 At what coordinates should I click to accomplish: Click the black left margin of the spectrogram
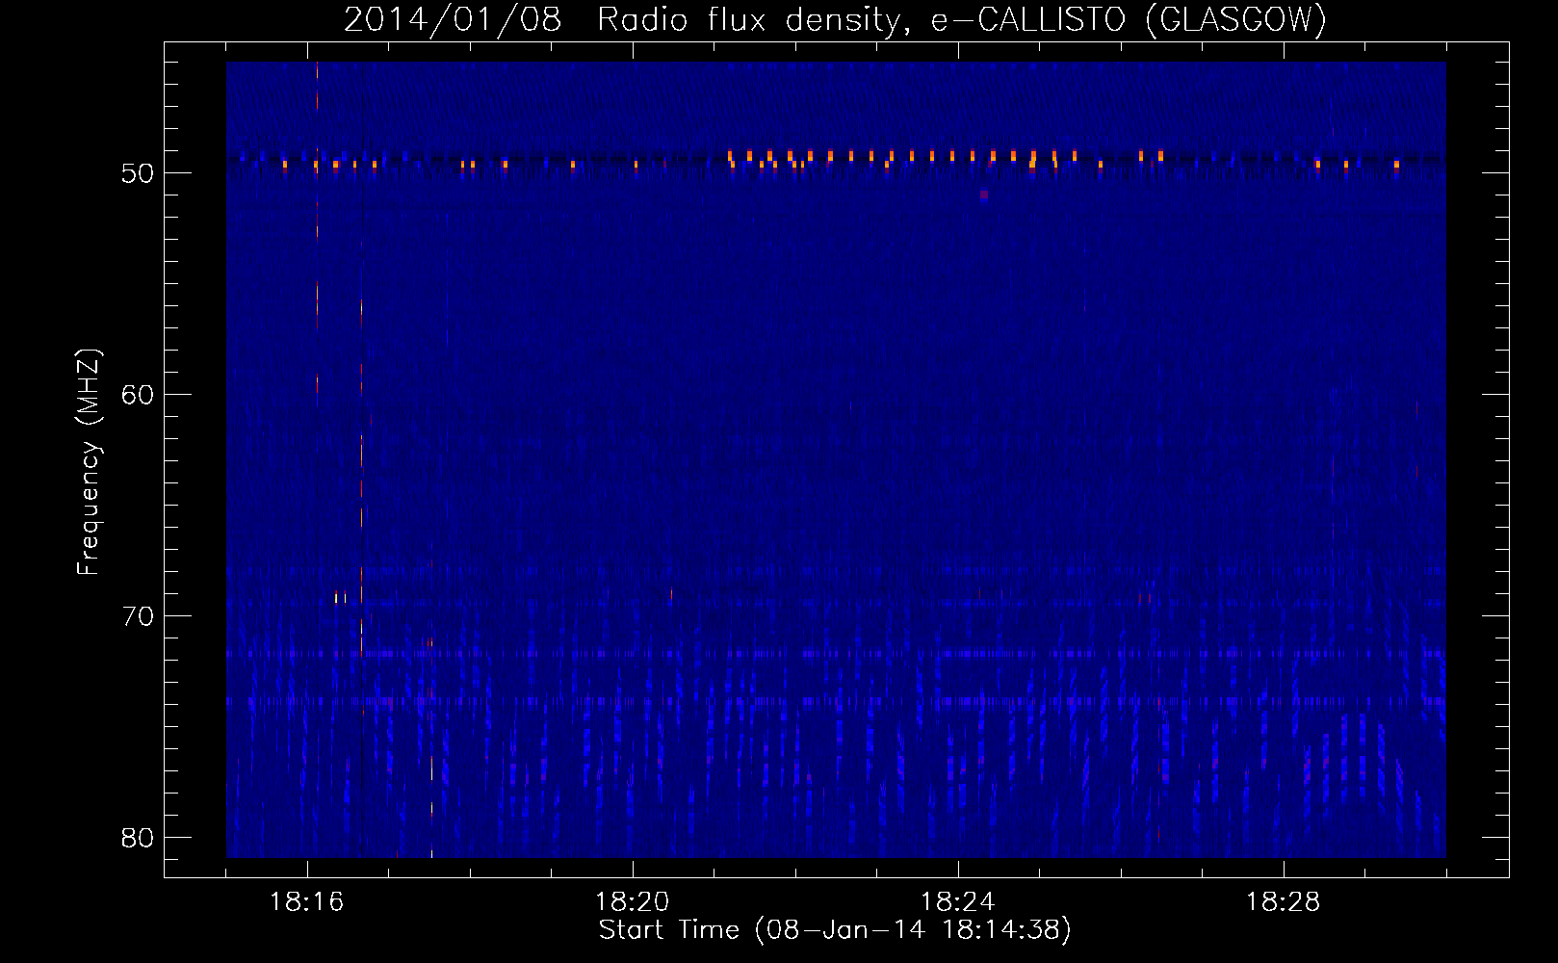195,462
